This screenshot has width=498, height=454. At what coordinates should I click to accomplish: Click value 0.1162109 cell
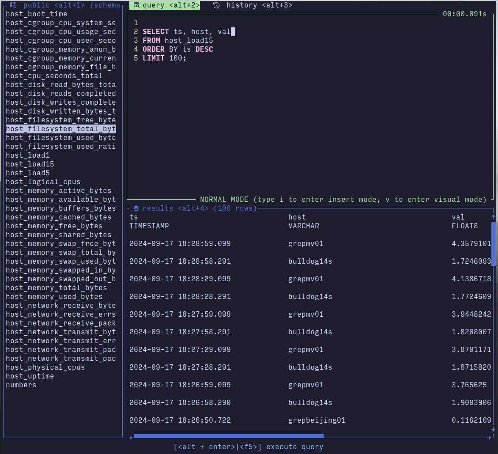pos(472,420)
